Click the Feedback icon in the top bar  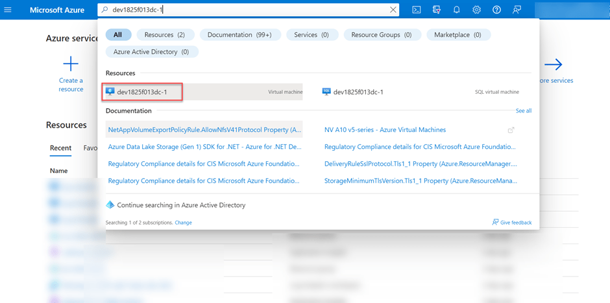coord(517,10)
